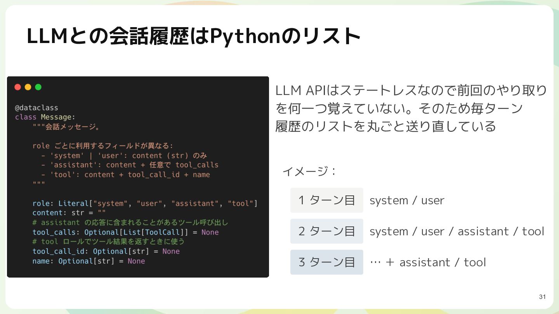Click the green dot in code window
The image size is (559, 314).
point(38,87)
